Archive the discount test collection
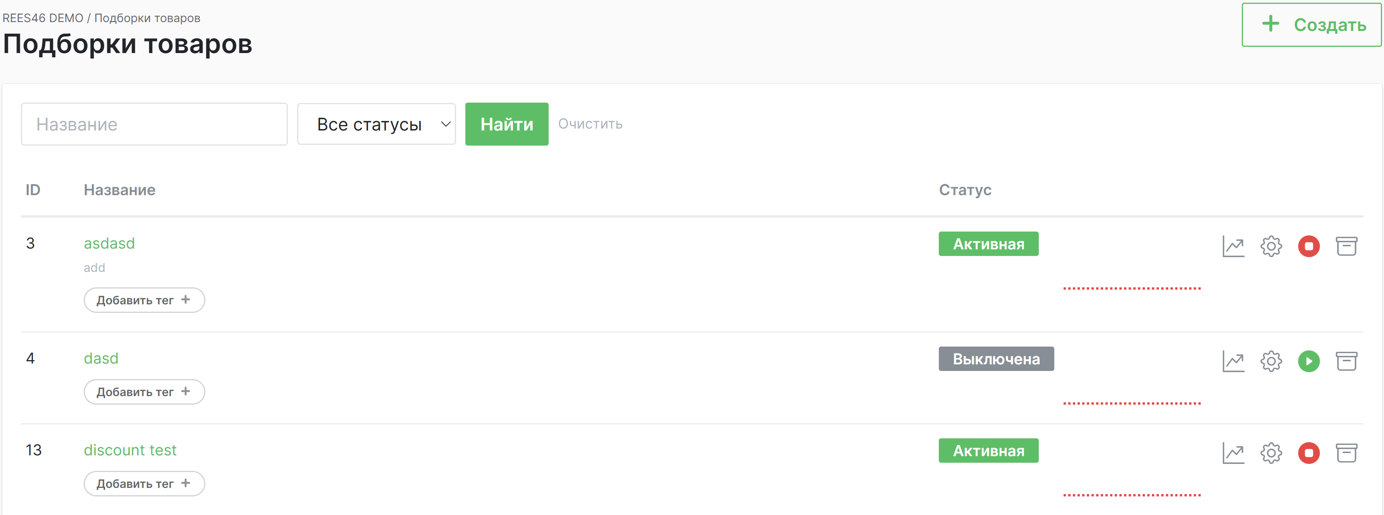Image resolution: width=1384 pixels, height=515 pixels. pos(1346,453)
